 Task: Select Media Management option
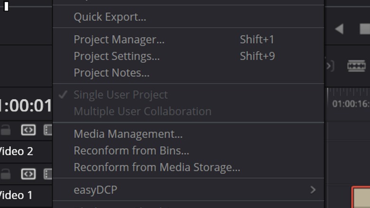(128, 134)
